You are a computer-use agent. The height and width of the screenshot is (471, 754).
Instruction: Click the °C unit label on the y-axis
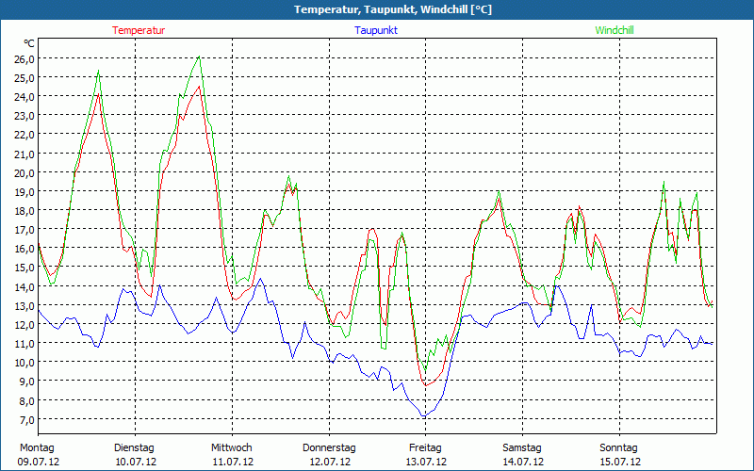(29, 43)
